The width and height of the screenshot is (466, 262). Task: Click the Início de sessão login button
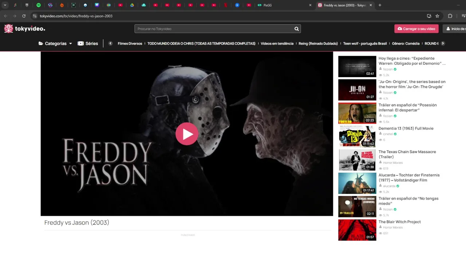455,29
